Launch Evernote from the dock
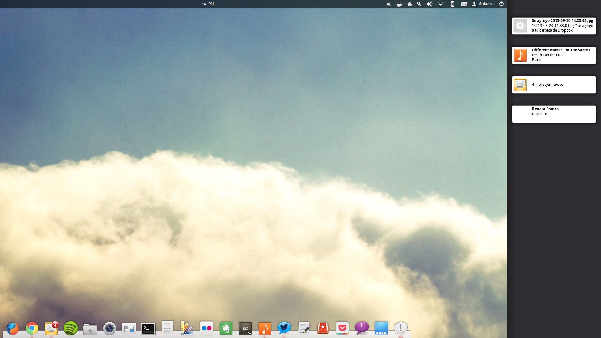Image resolution: width=601 pixels, height=338 pixels. tap(226, 328)
